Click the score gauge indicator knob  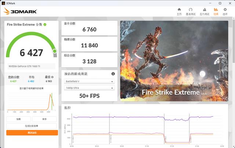(55, 51)
